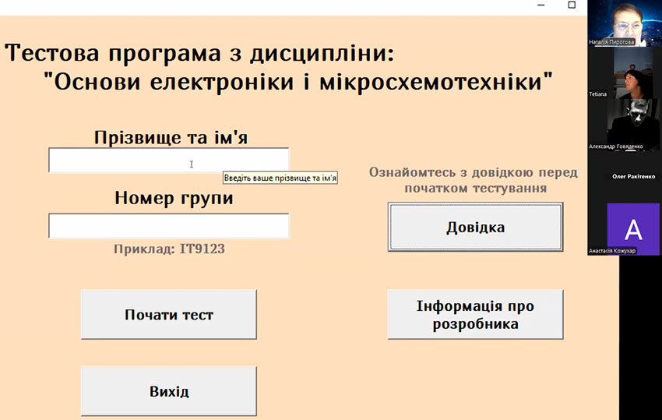Click the 'Введіть ваше прізвище та ім'я' tooltip
This screenshot has width=662, height=420.
[280, 178]
